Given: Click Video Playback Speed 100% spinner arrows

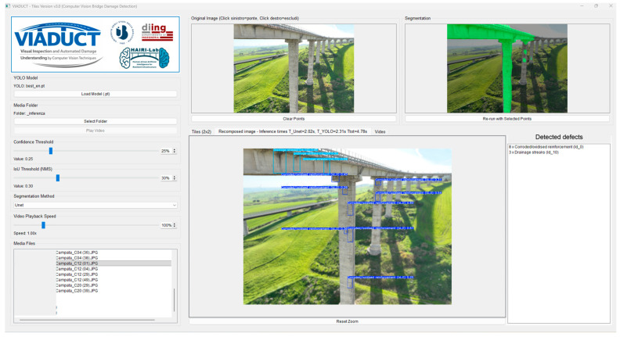Looking at the screenshot, I should [x=175, y=225].
